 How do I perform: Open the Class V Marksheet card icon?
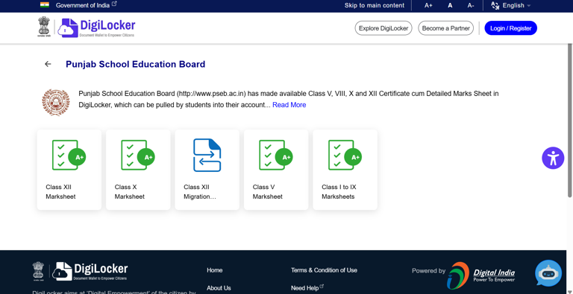click(276, 155)
